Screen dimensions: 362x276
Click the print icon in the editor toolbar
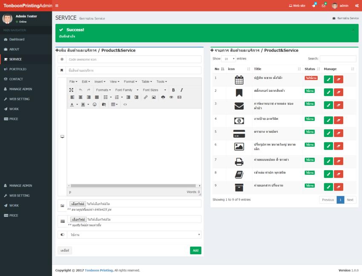pos(163,96)
